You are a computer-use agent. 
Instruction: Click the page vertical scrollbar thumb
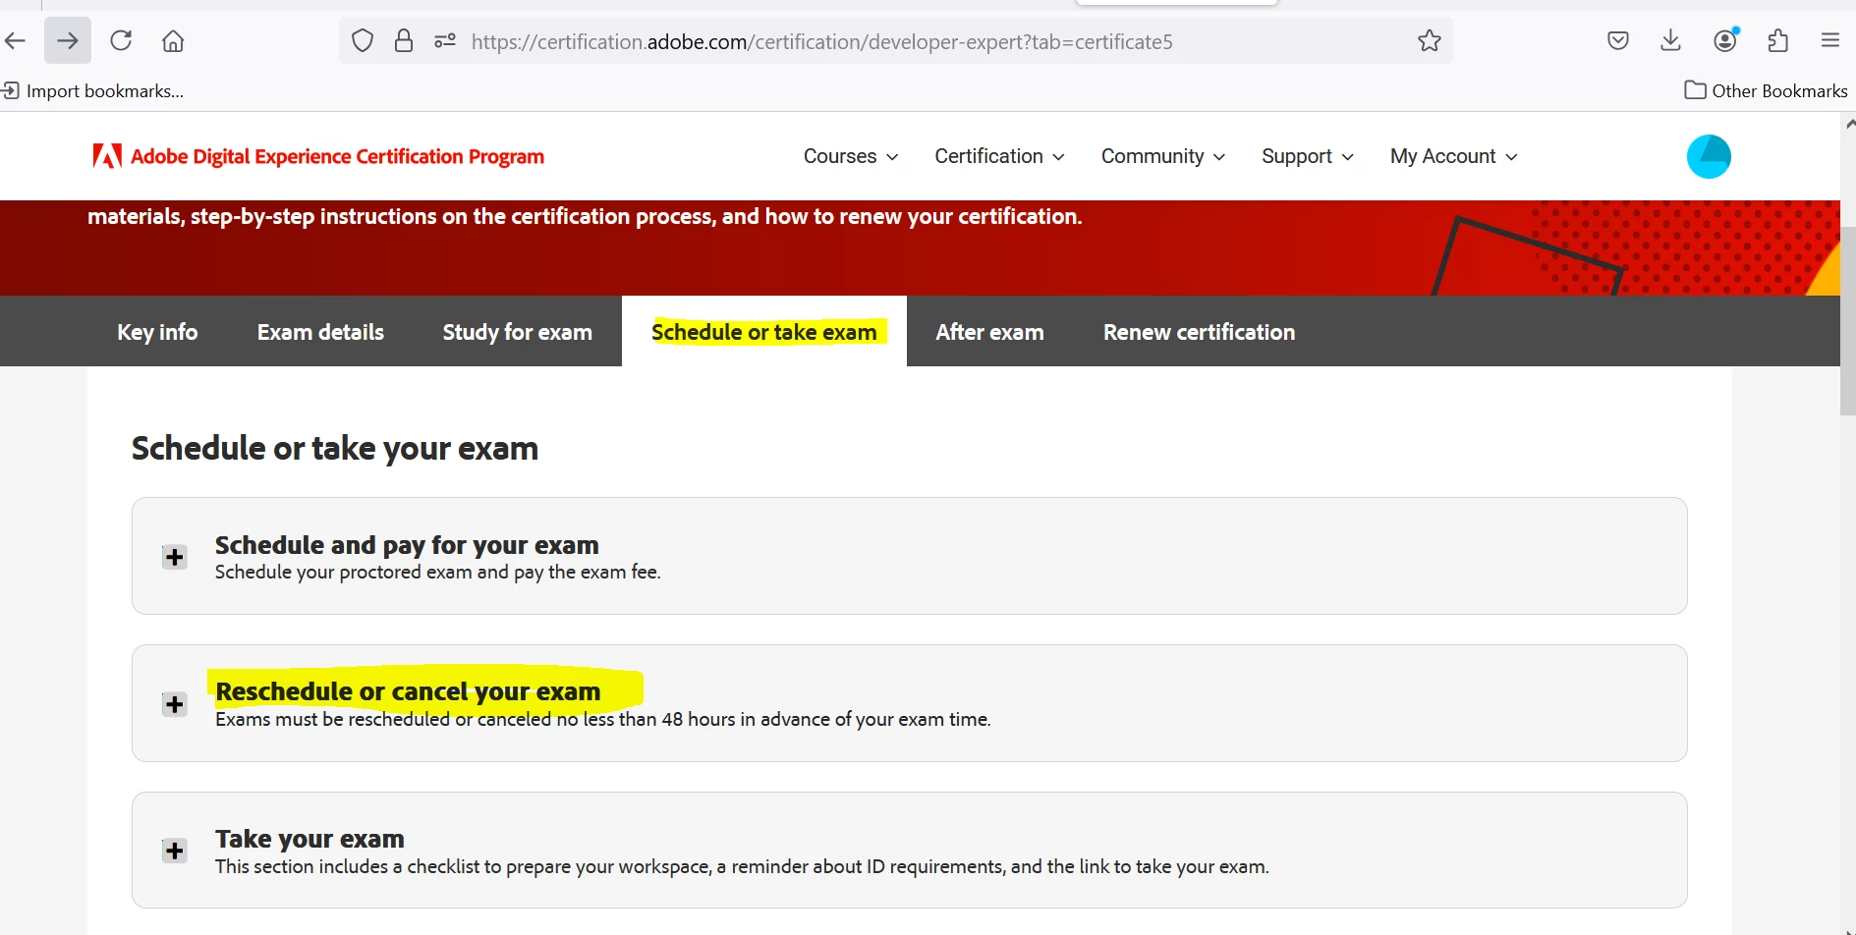[1848, 321]
